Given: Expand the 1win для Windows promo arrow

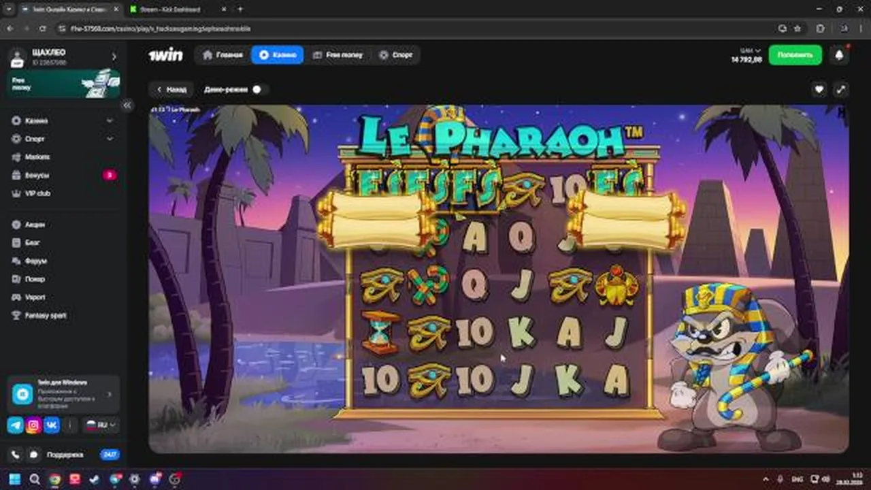Looking at the screenshot, I should [110, 394].
